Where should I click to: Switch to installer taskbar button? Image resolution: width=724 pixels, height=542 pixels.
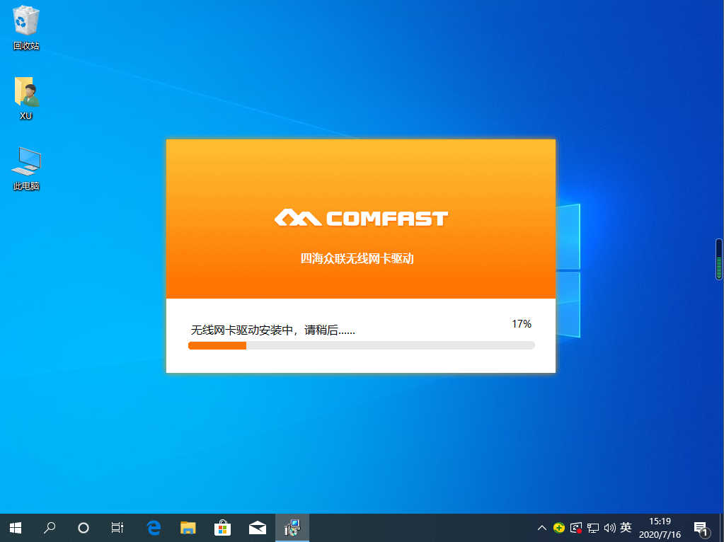[292, 528]
